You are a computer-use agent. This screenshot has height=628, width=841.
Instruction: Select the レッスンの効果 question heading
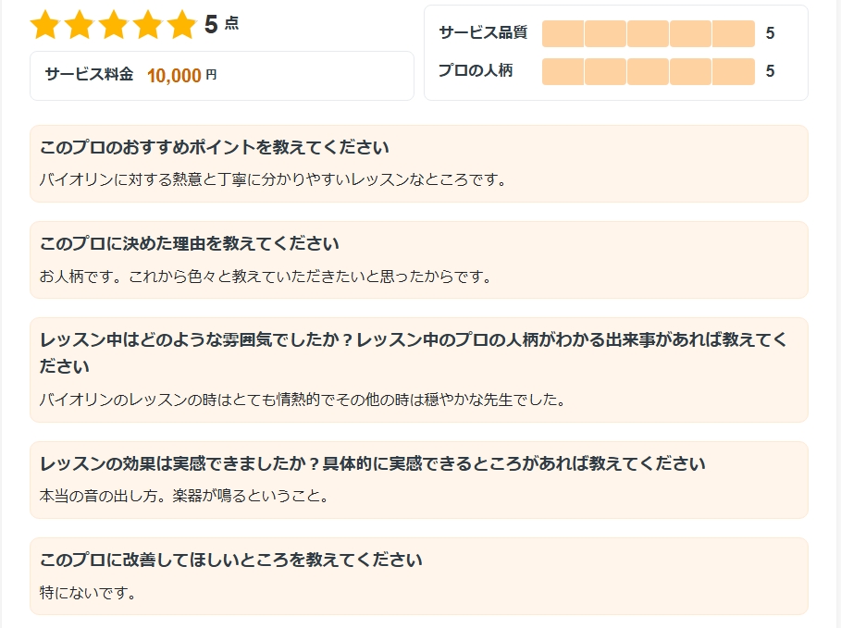373,464
